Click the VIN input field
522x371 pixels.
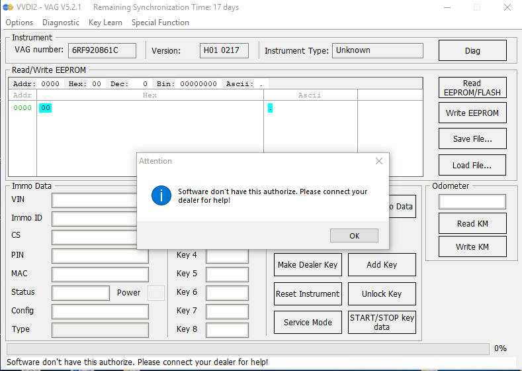tap(94, 200)
